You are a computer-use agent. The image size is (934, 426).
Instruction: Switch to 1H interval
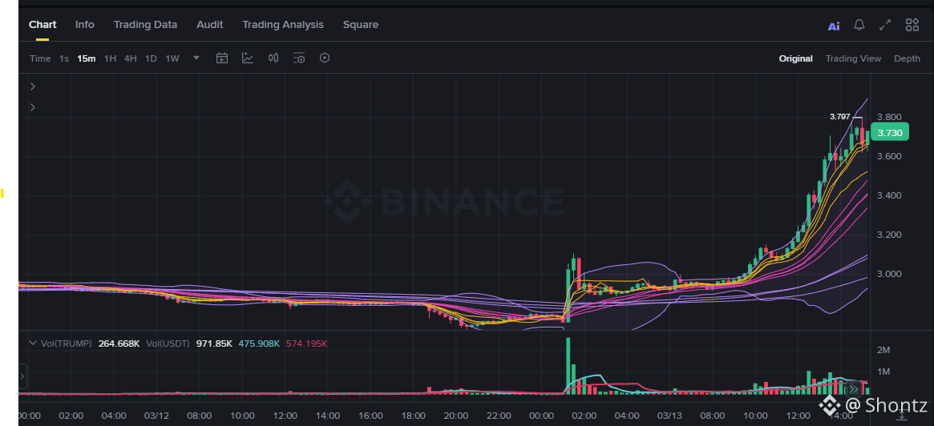pyautogui.click(x=110, y=58)
